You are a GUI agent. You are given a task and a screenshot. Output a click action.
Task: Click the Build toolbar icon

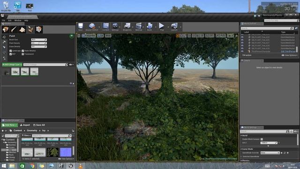tap(150, 27)
